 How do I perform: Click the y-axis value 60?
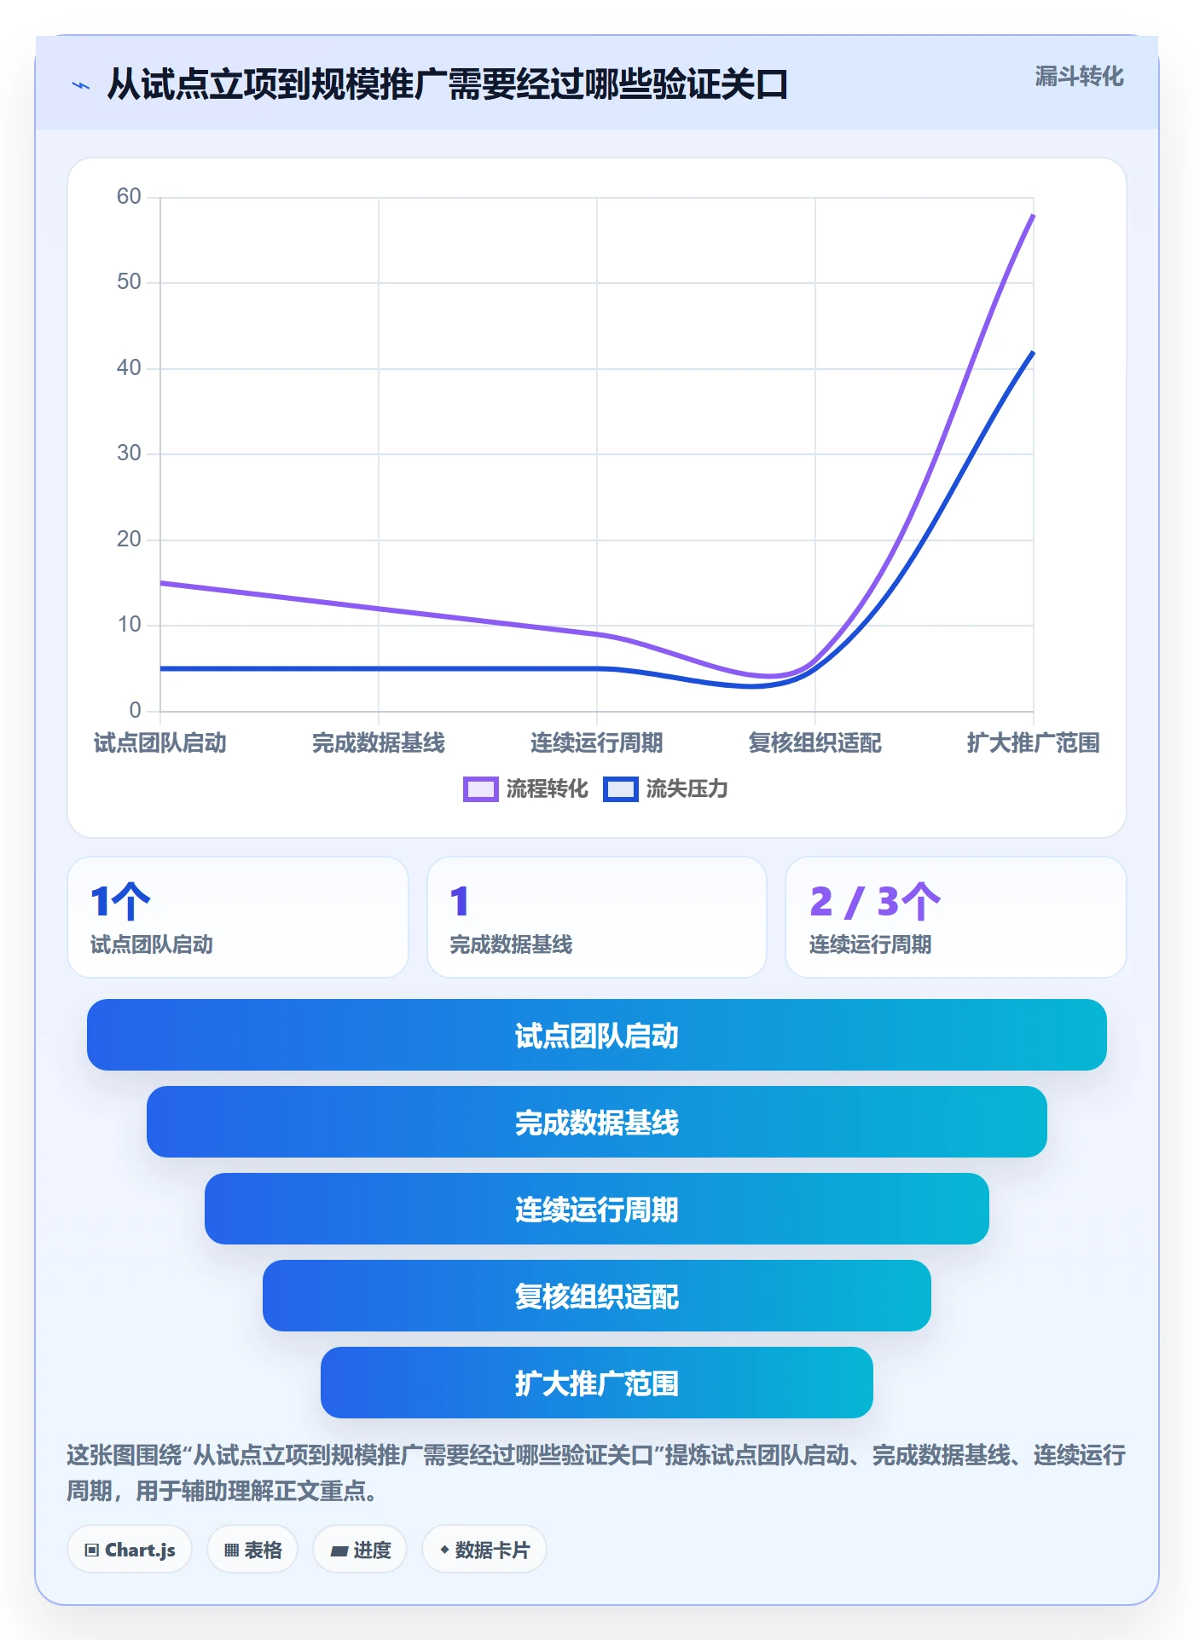pos(129,196)
